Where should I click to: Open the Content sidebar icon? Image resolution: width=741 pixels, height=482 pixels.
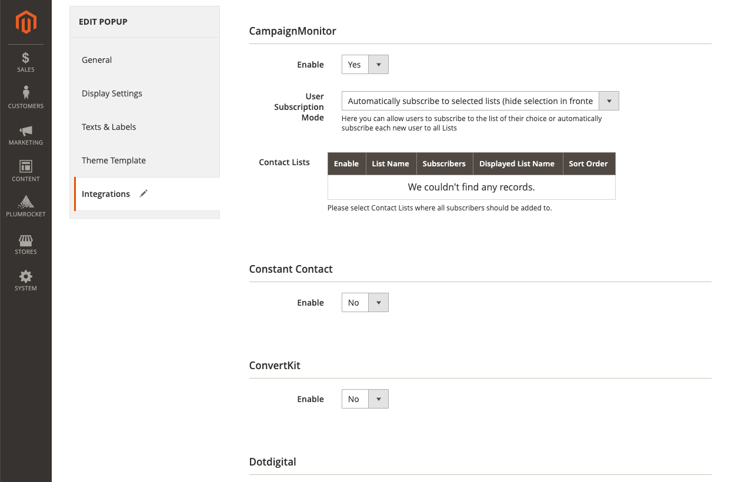click(26, 171)
